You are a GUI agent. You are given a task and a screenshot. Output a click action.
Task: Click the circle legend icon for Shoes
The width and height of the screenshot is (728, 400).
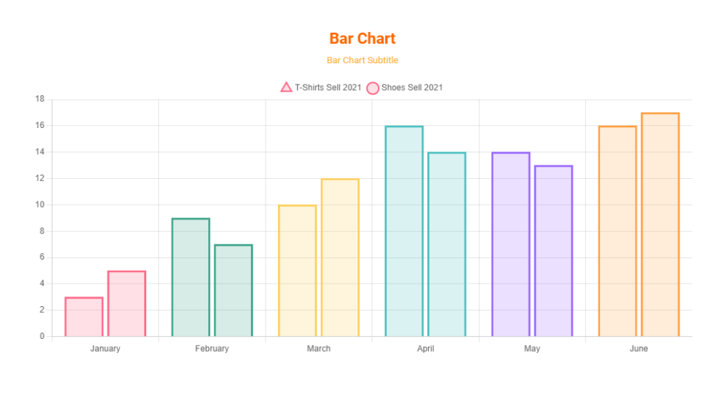pos(373,88)
